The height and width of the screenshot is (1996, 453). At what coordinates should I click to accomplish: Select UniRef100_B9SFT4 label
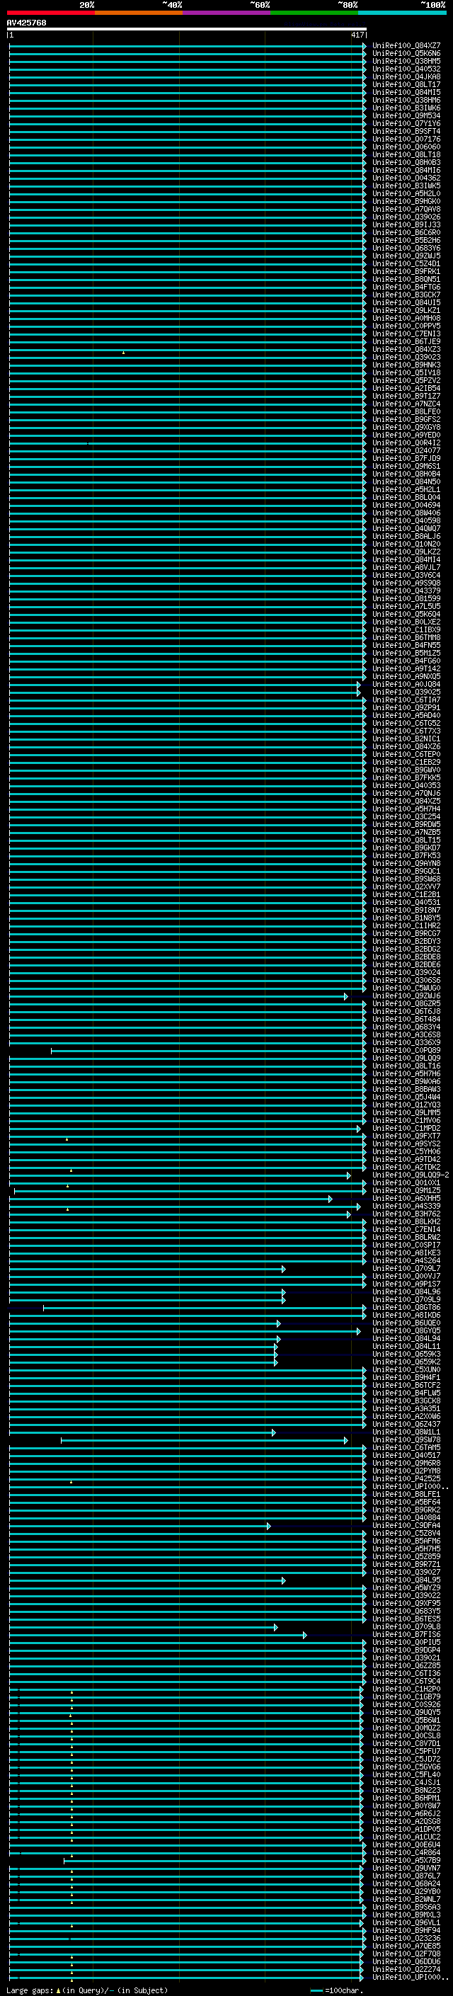point(406,131)
